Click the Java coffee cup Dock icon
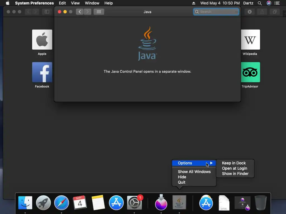 [x=179, y=202]
